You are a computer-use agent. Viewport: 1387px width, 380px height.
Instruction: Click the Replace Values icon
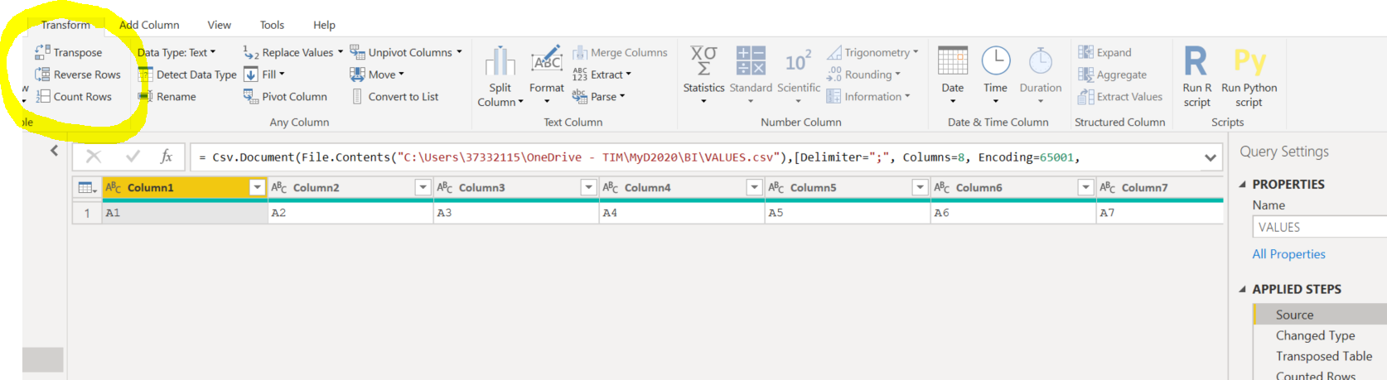point(251,52)
